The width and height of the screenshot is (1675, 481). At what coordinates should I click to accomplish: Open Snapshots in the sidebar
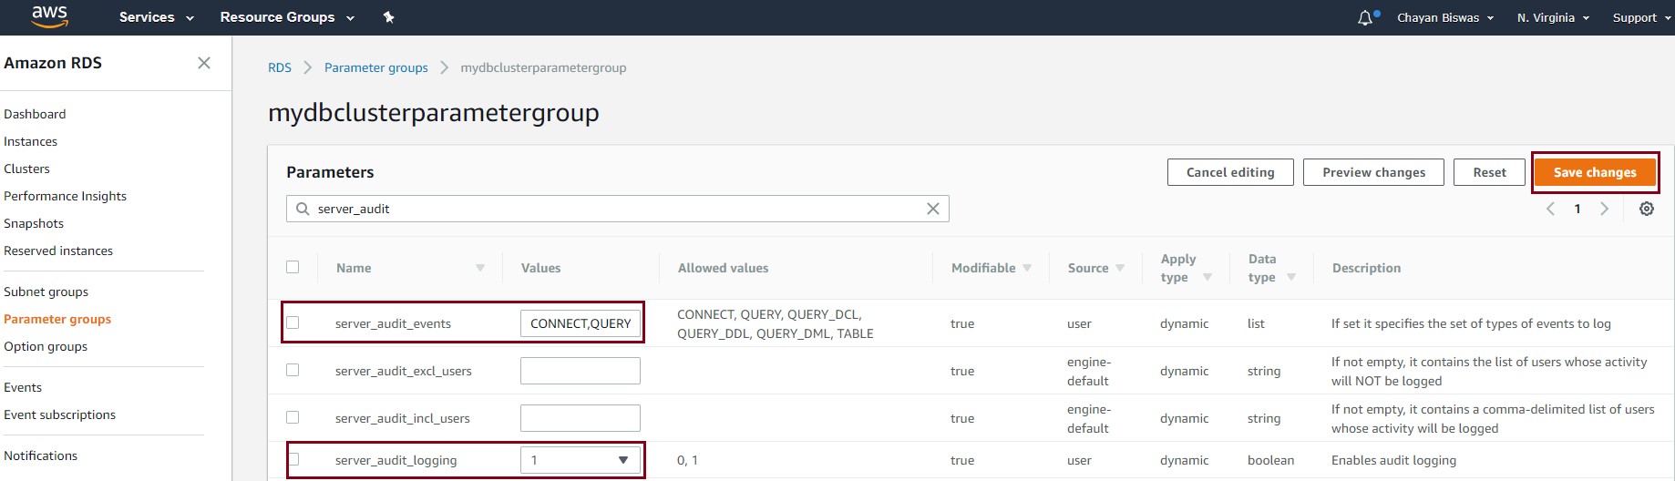(x=34, y=223)
